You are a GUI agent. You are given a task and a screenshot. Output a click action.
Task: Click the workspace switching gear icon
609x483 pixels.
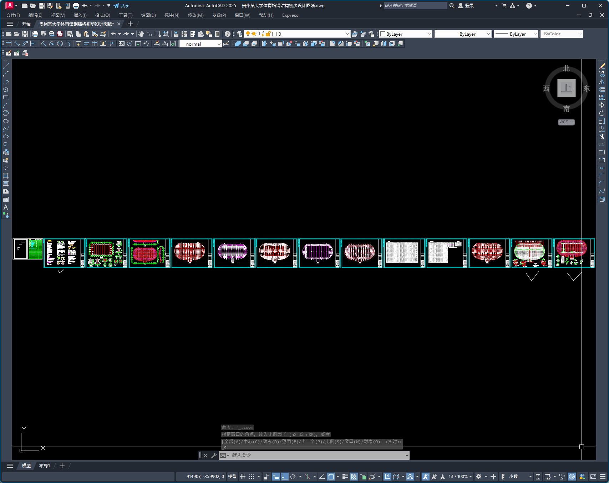[x=479, y=477]
